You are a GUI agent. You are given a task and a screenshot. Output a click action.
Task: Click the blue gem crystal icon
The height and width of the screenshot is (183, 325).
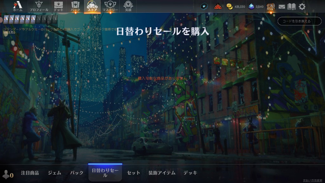coord(251,7)
